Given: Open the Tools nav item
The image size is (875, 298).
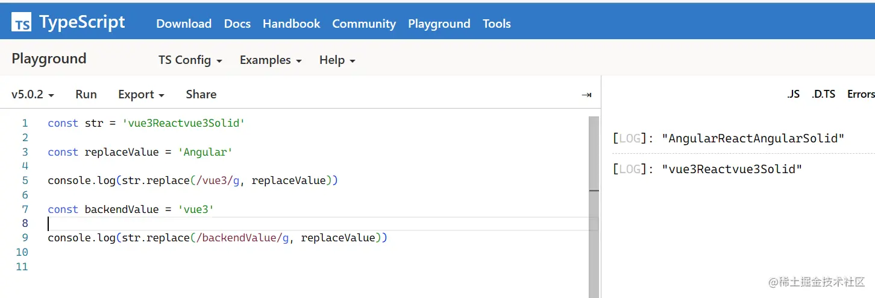Looking at the screenshot, I should 497,24.
